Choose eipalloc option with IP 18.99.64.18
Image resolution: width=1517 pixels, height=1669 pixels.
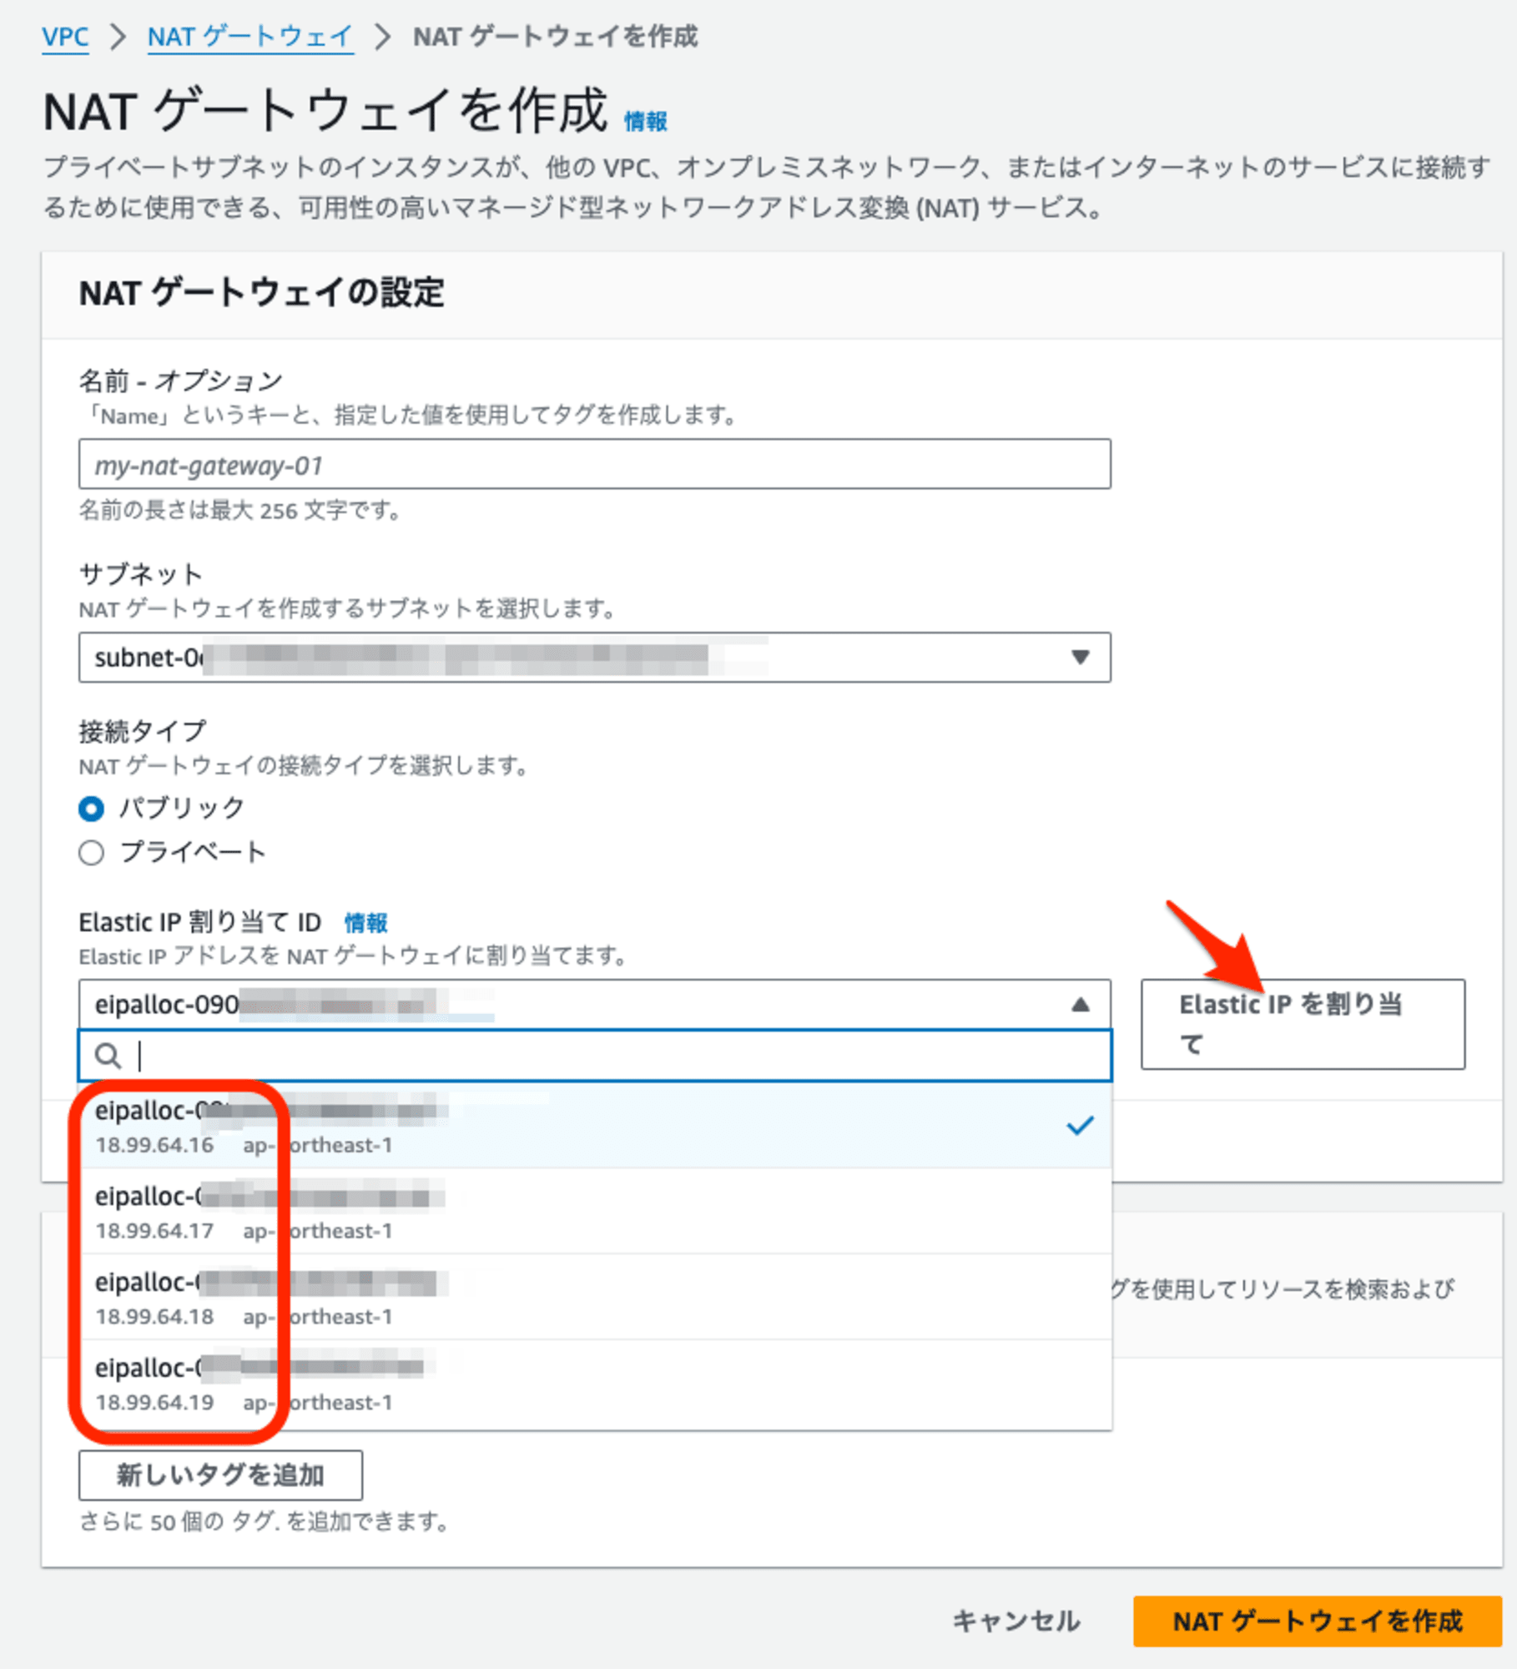point(594,1298)
